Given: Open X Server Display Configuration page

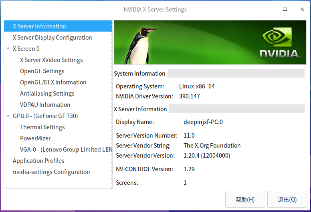Looking at the screenshot, I should click(52, 38).
